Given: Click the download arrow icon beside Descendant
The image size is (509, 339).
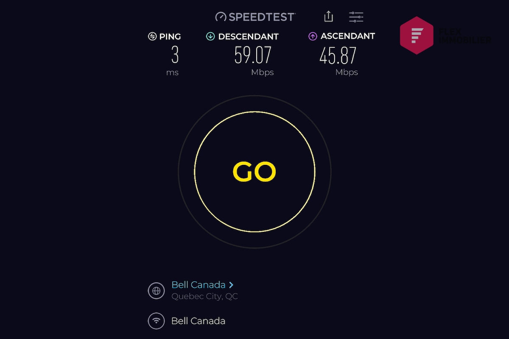Looking at the screenshot, I should click(x=210, y=36).
